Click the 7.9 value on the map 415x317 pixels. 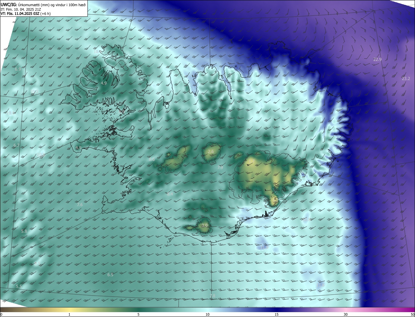(220, 168)
